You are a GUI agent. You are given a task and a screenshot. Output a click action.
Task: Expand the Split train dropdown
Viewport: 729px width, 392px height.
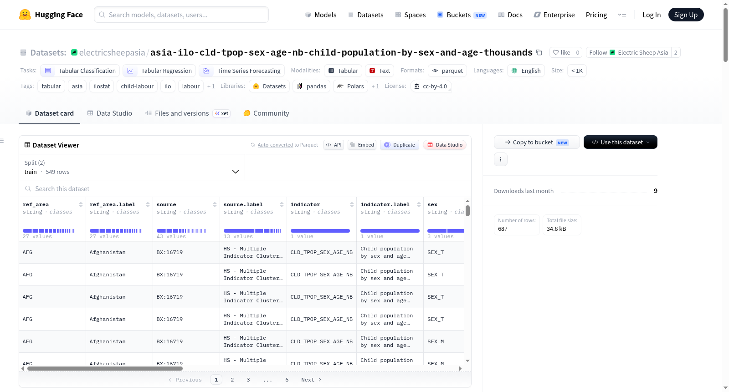click(132, 167)
